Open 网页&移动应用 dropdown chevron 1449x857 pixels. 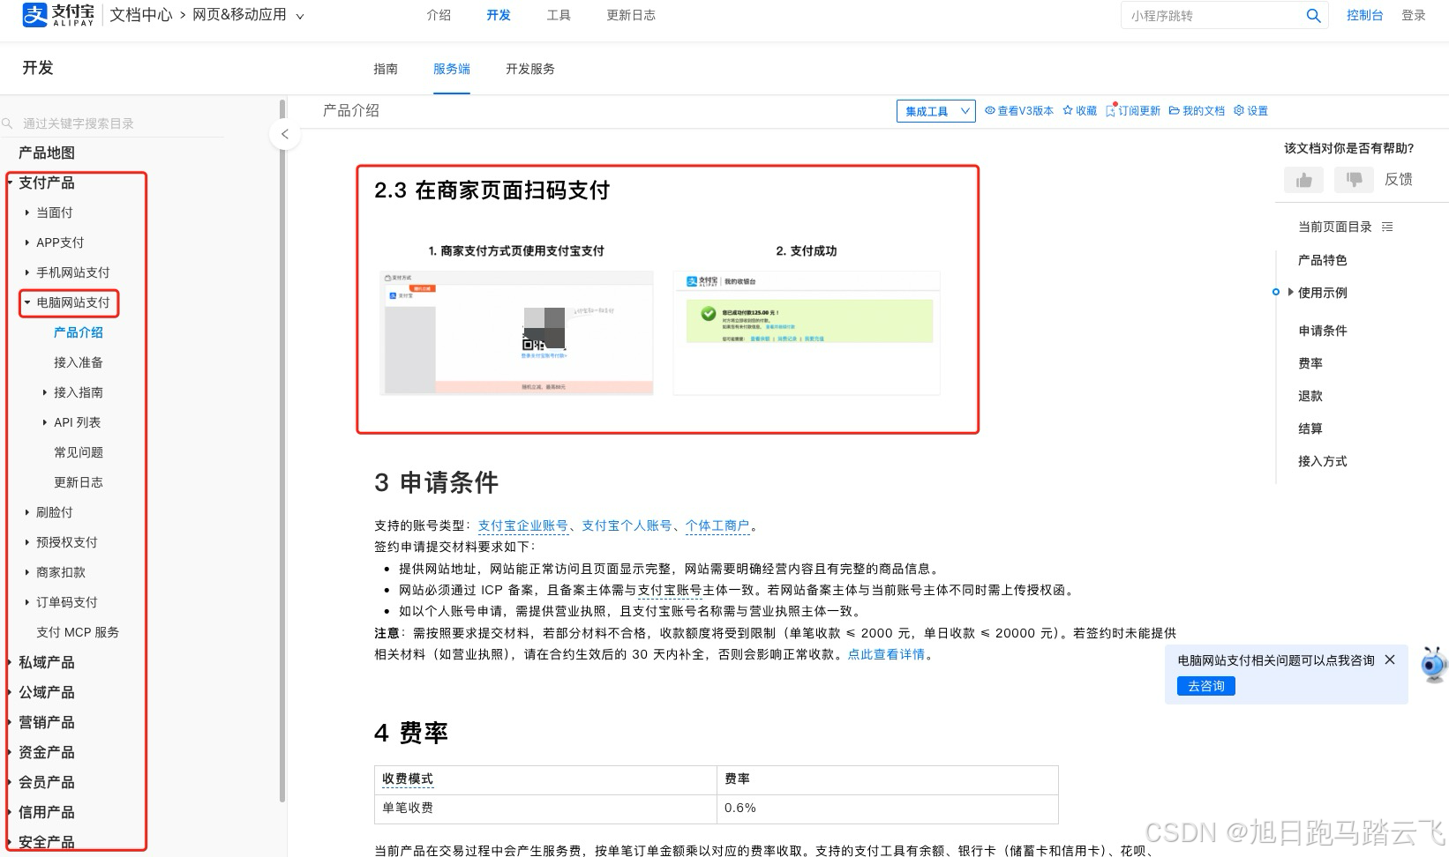pos(300,16)
